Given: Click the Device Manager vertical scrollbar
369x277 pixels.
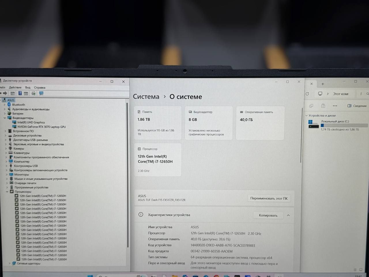Looking at the screenshot, I should (127, 175).
